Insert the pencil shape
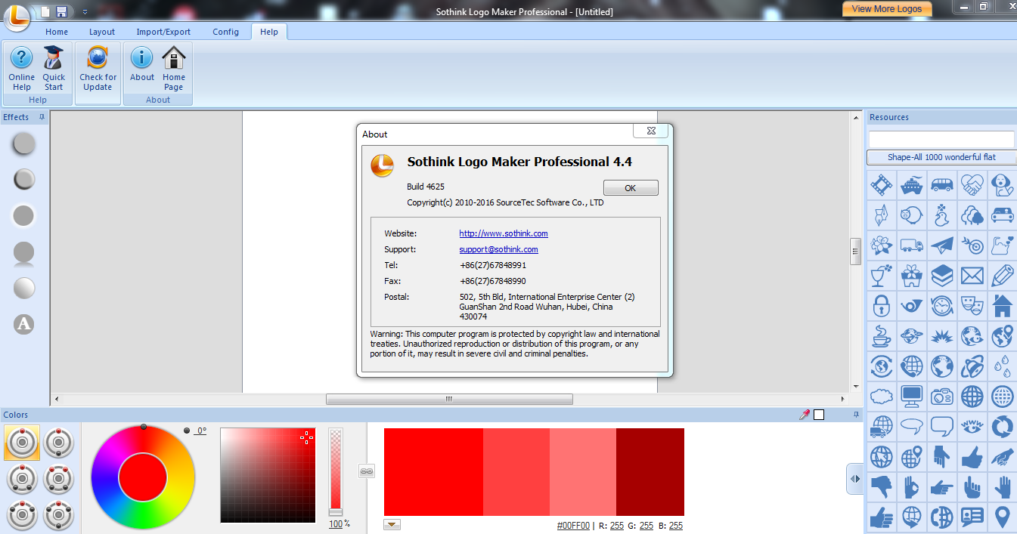The width and height of the screenshot is (1017, 534). [x=1003, y=276]
